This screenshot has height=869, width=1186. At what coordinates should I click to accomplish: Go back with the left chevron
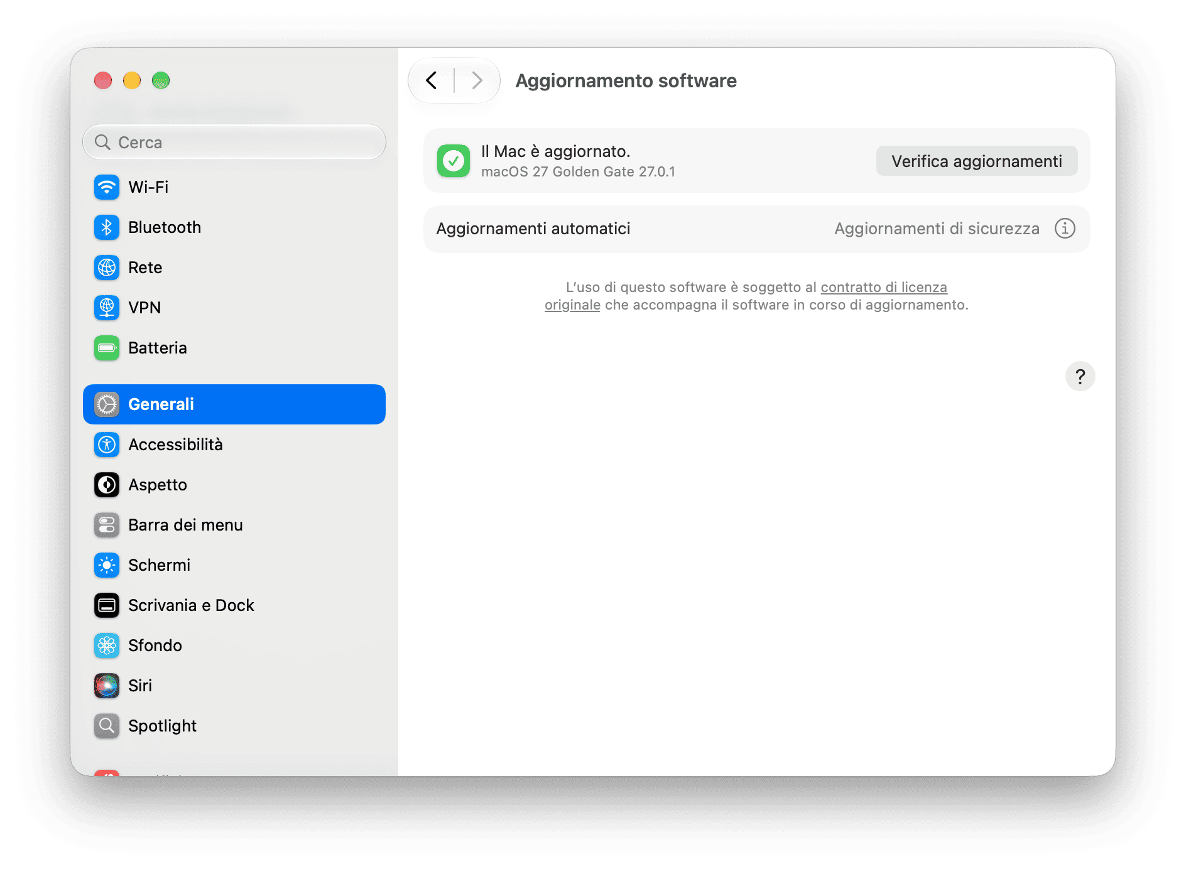tap(432, 80)
